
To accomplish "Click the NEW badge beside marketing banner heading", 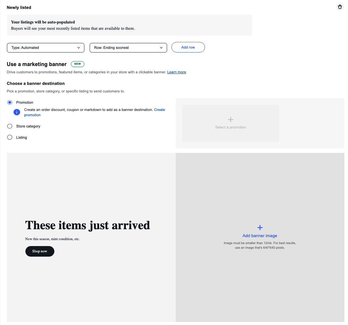I will pos(77,64).
